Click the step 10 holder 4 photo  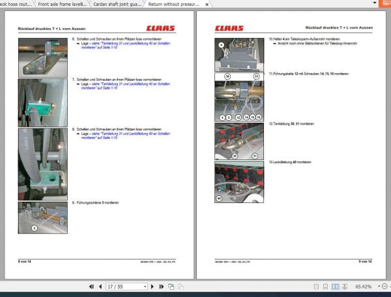[239, 55]
